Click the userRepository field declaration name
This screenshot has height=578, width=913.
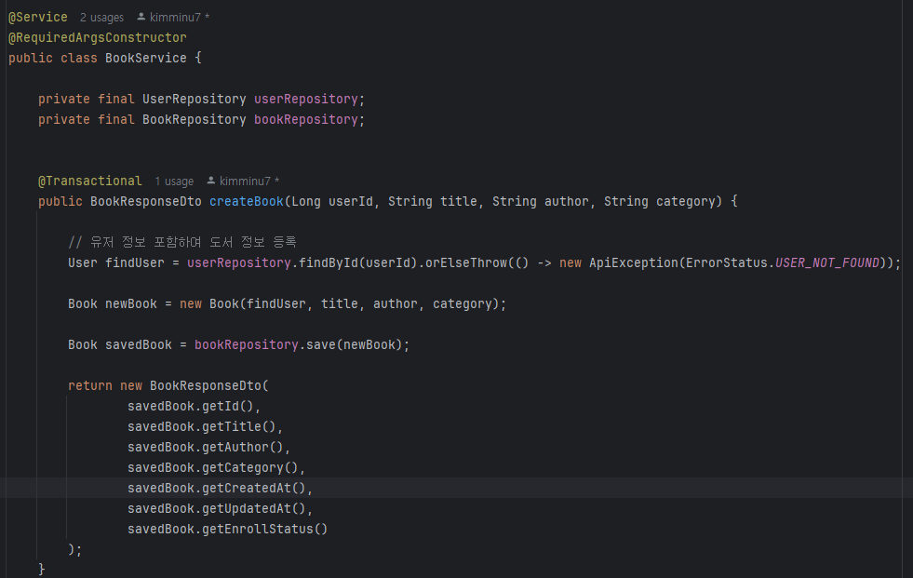tap(305, 100)
